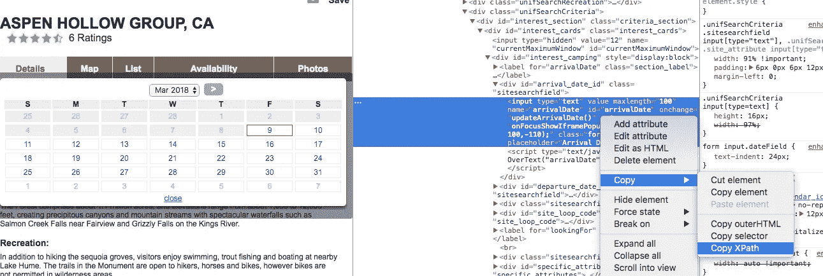Viewport: 823px width, 276px height.
Task: Select the br element node
Action: (509, 249)
